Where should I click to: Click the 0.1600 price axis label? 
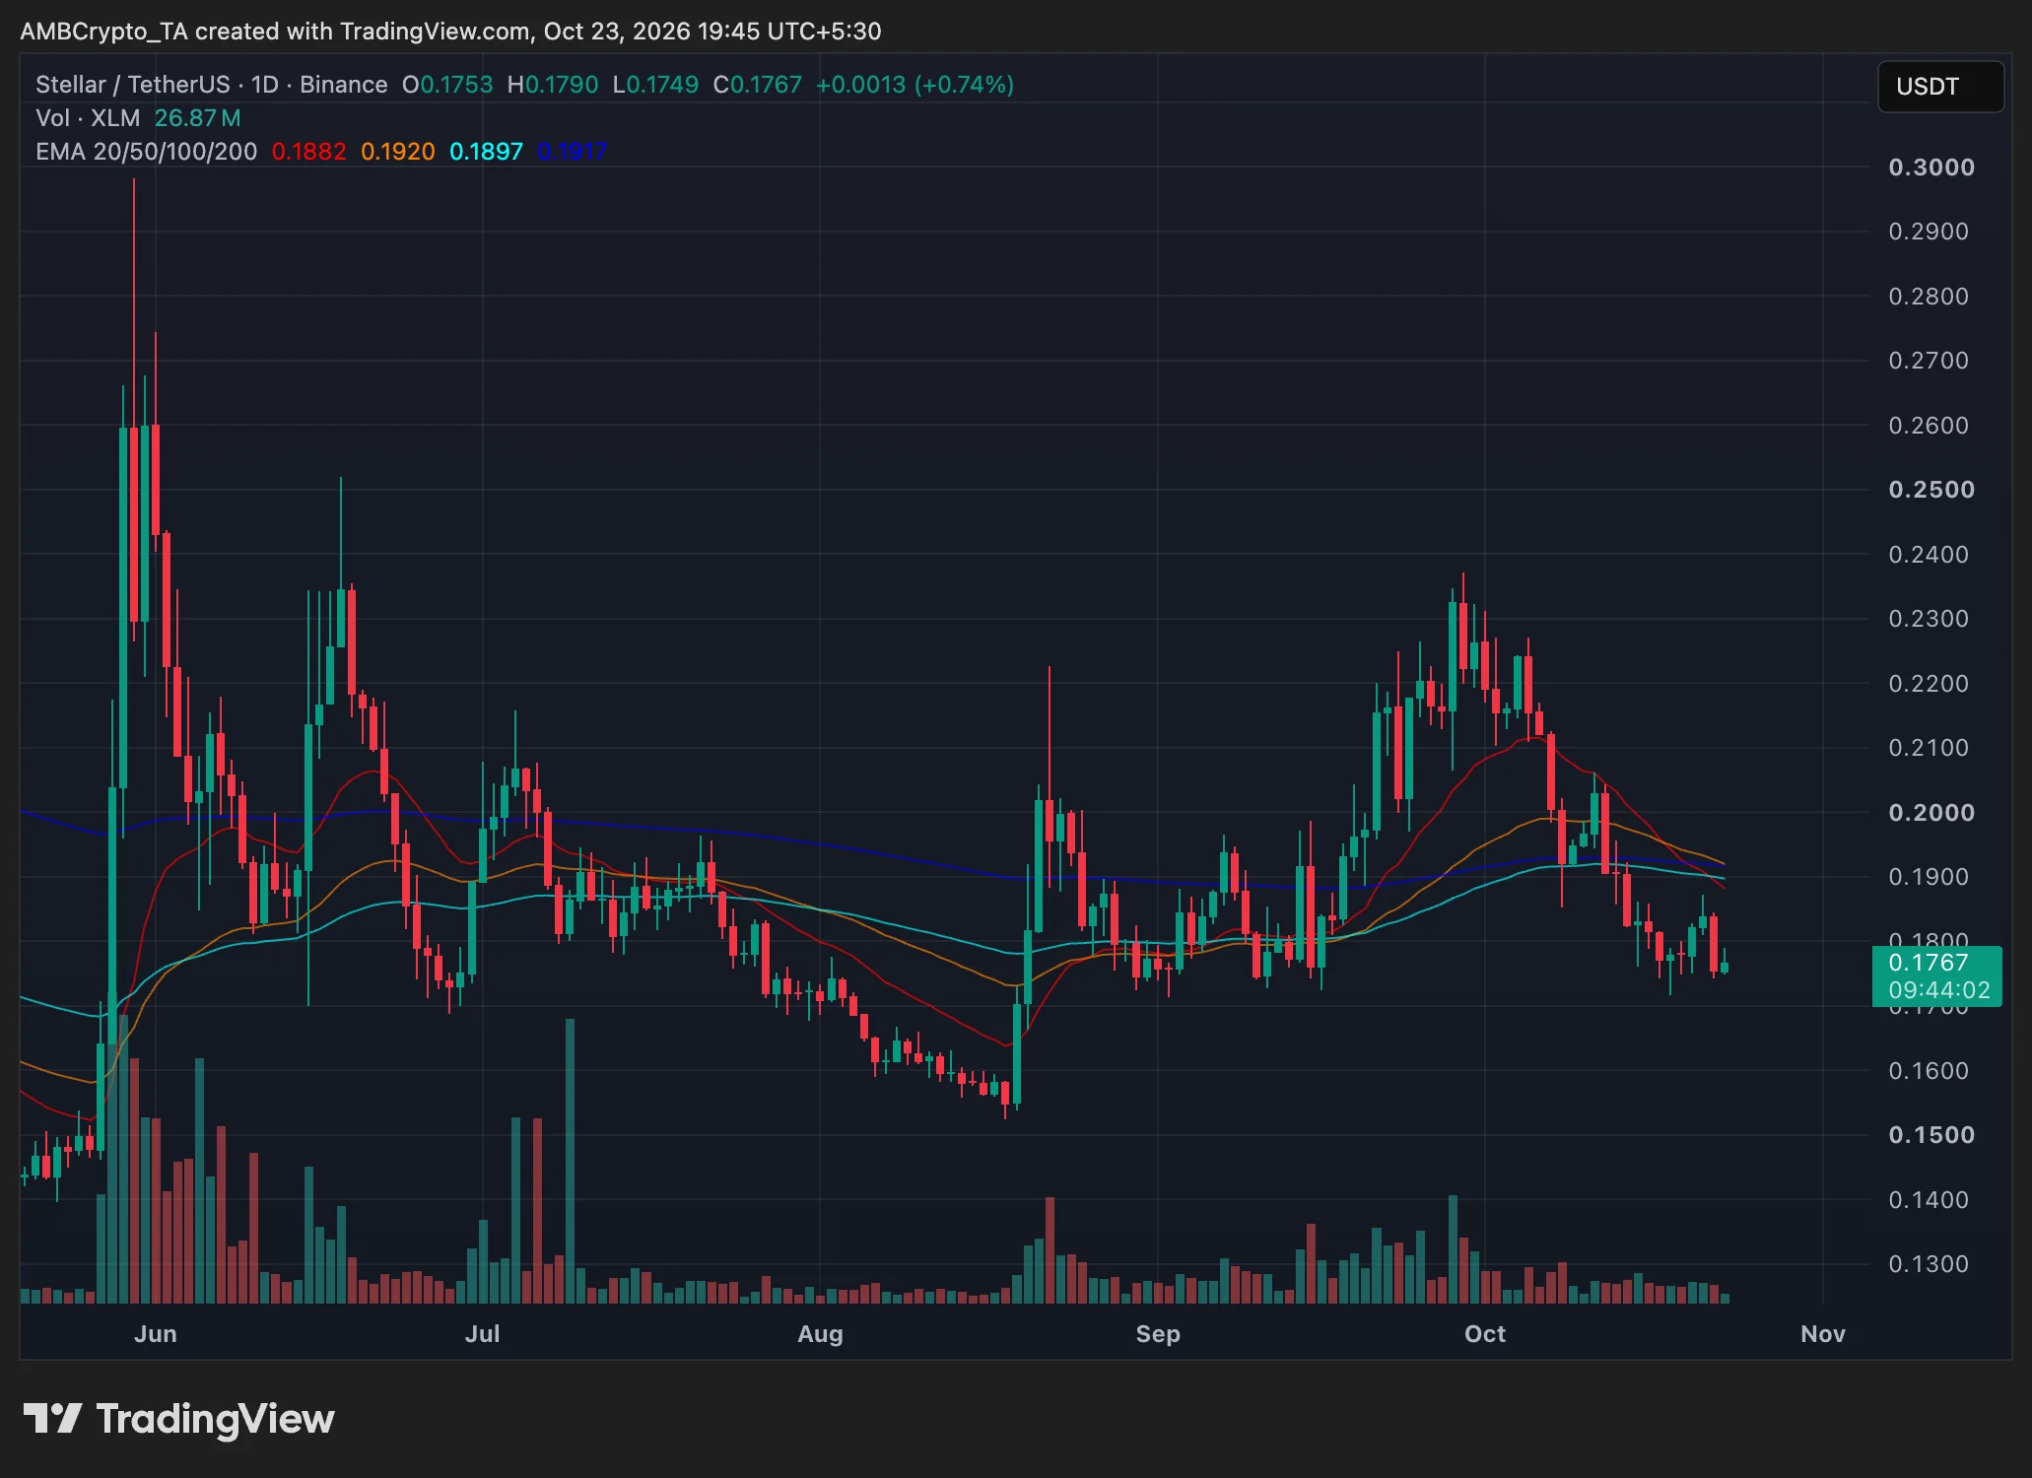[x=1929, y=1071]
